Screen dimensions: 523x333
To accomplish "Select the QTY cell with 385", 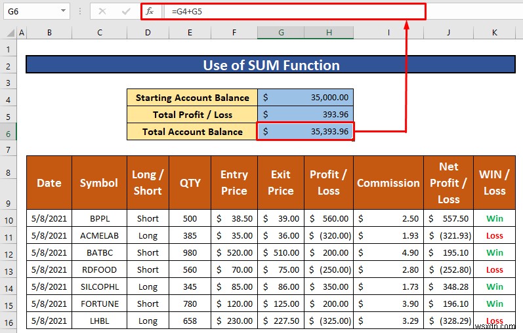I will (x=190, y=236).
